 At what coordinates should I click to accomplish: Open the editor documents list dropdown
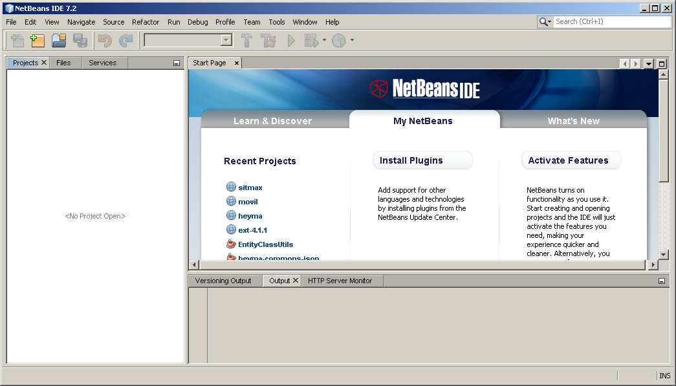click(x=649, y=63)
